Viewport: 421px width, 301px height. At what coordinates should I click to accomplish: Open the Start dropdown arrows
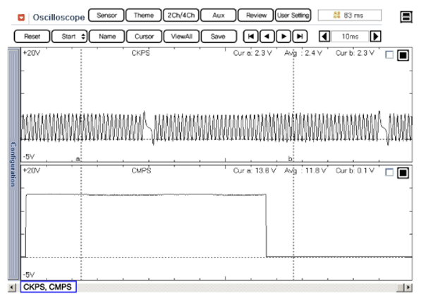(x=83, y=36)
